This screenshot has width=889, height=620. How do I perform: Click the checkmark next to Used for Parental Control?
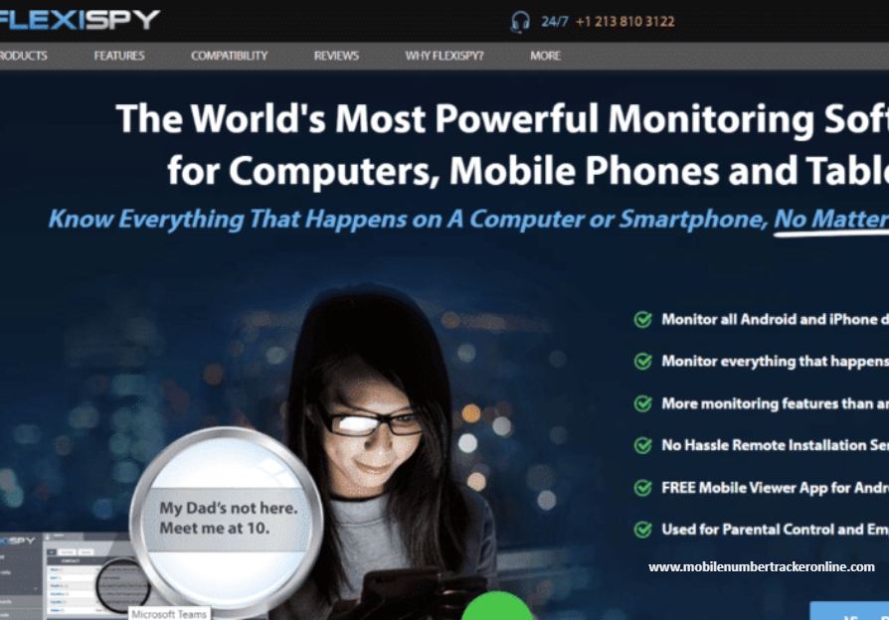click(x=643, y=530)
